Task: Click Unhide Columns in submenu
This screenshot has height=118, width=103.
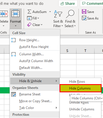Action: [80, 109]
